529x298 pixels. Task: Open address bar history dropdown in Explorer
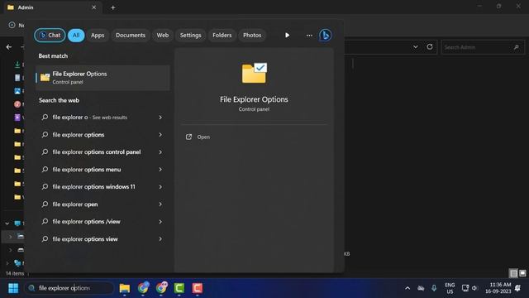coord(415,47)
